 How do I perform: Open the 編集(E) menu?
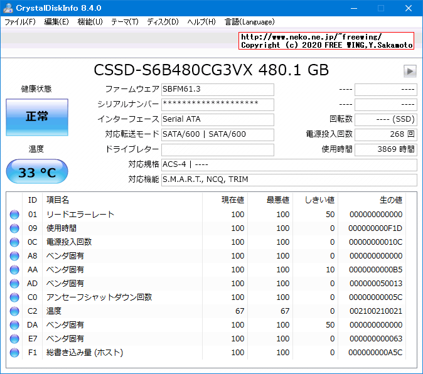click(56, 22)
